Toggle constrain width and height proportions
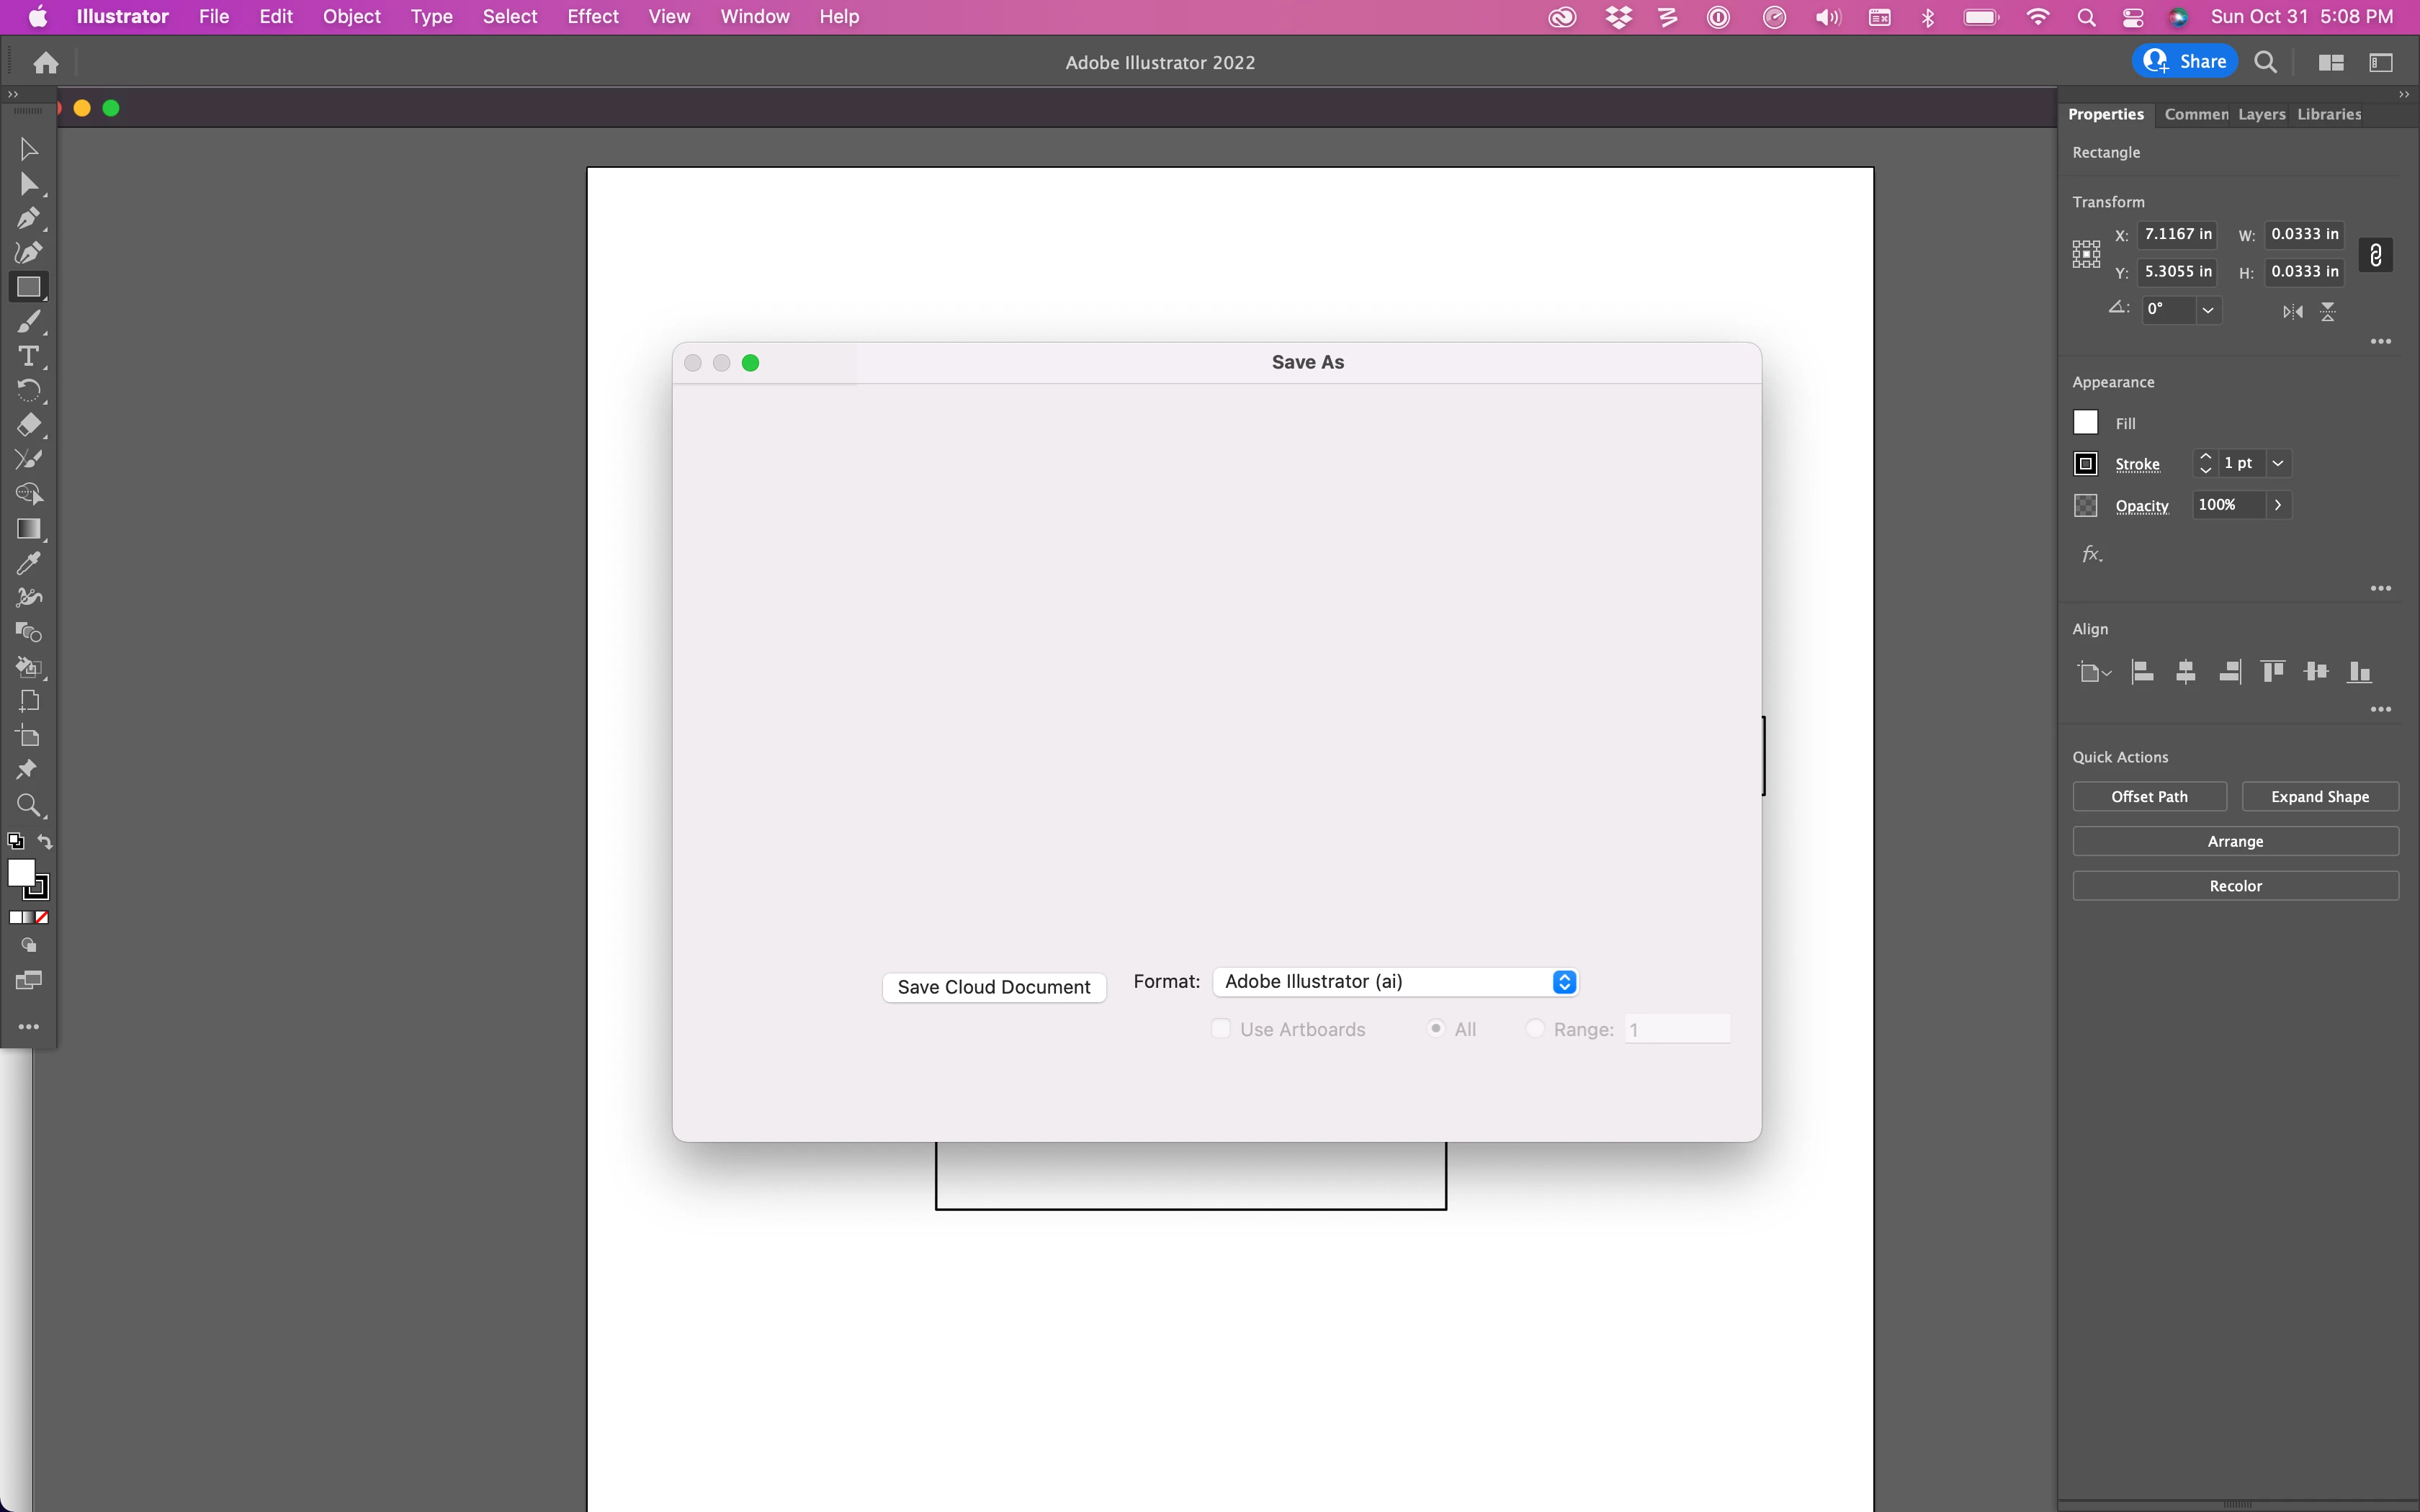The height and width of the screenshot is (1512, 2420). [x=2375, y=255]
